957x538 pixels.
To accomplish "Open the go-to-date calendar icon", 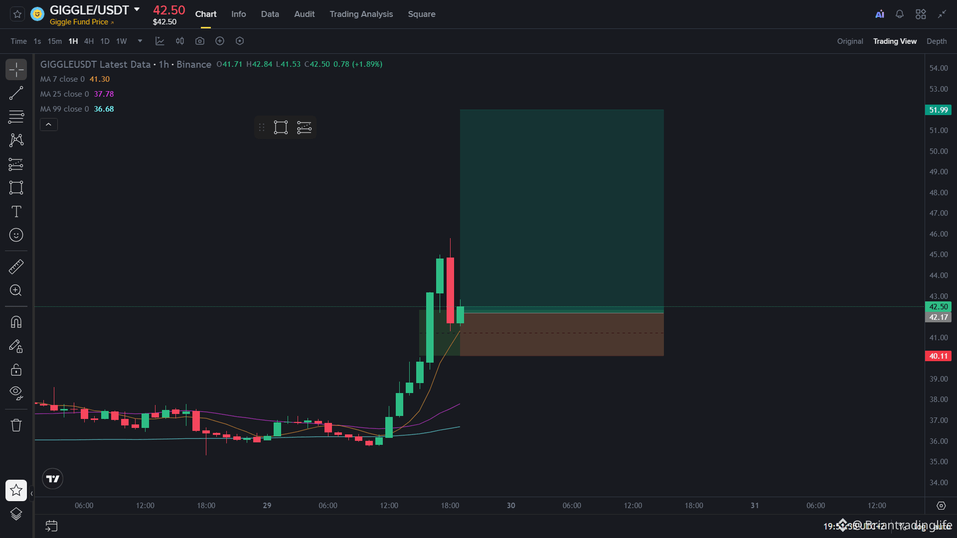I will tap(51, 526).
